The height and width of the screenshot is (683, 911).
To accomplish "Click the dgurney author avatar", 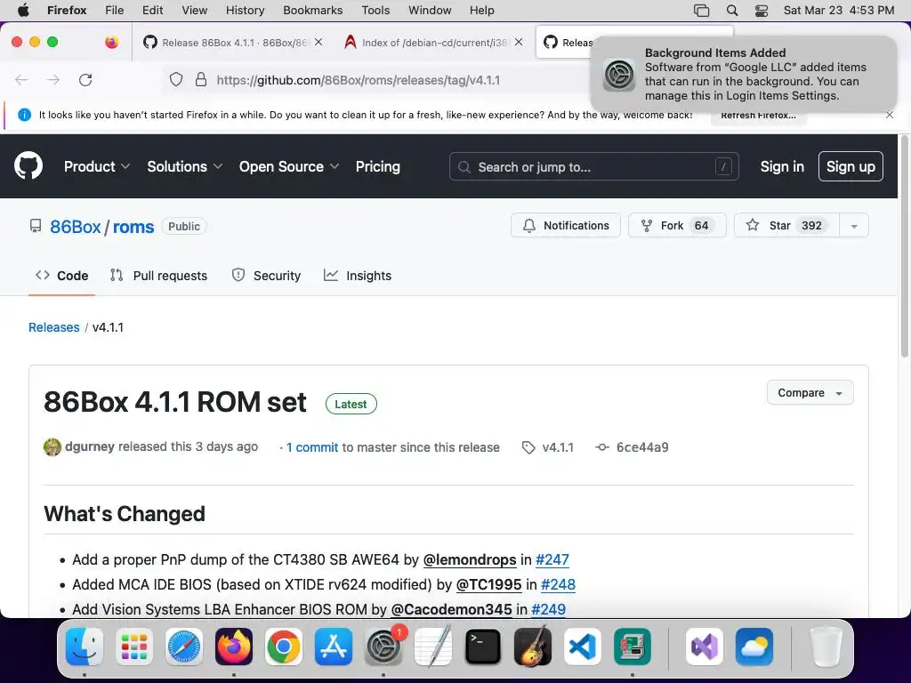I will (x=52, y=447).
